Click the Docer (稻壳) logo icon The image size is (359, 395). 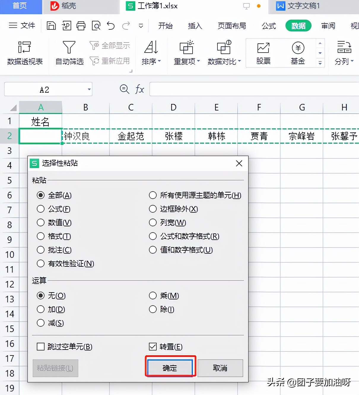(x=55, y=6)
